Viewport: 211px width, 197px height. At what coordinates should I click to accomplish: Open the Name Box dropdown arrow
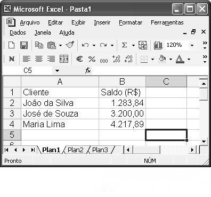57,71
